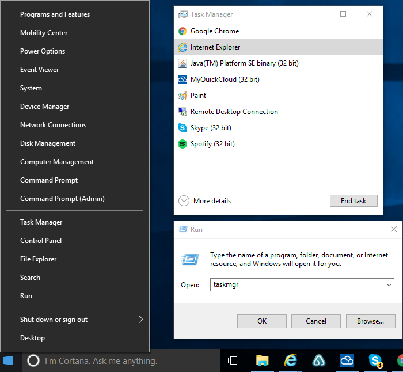The image size is (403, 372).
Task: Launch Internet Explorer from the taskbar
Action: (291, 360)
